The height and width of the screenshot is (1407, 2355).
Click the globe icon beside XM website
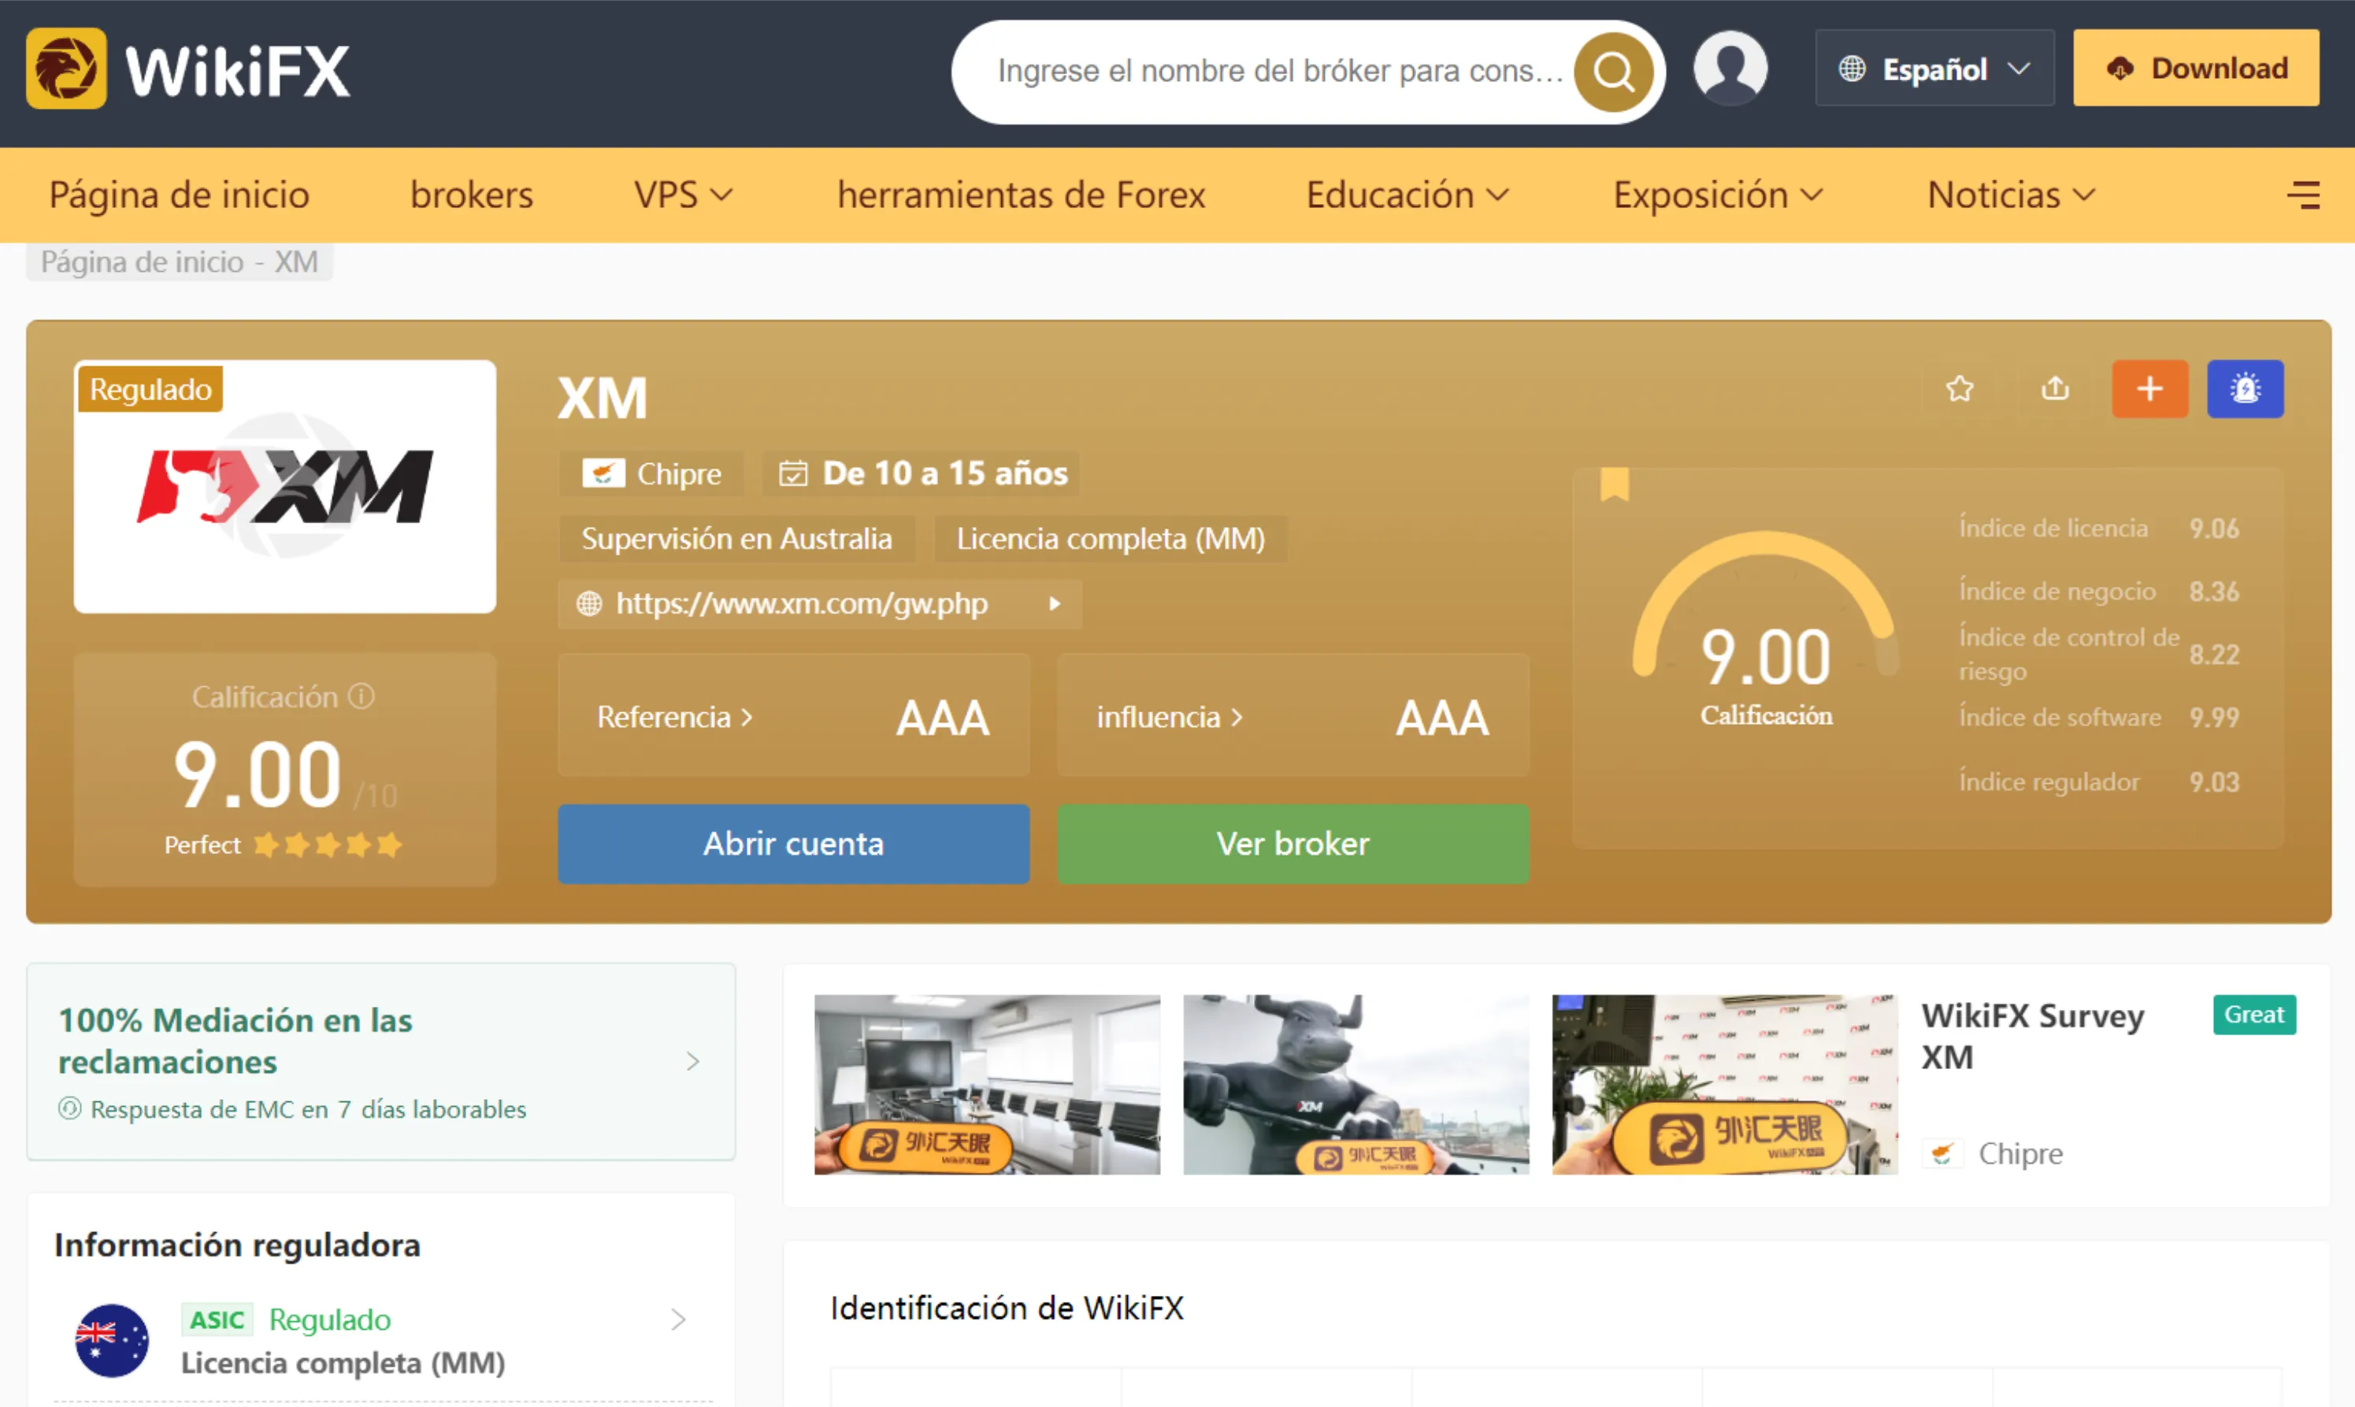(x=589, y=604)
